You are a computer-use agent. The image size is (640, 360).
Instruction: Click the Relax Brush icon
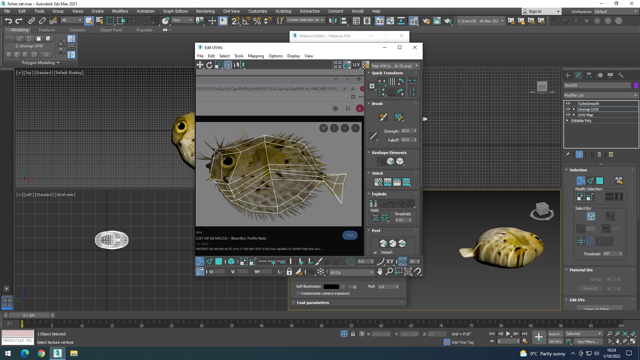[398, 117]
